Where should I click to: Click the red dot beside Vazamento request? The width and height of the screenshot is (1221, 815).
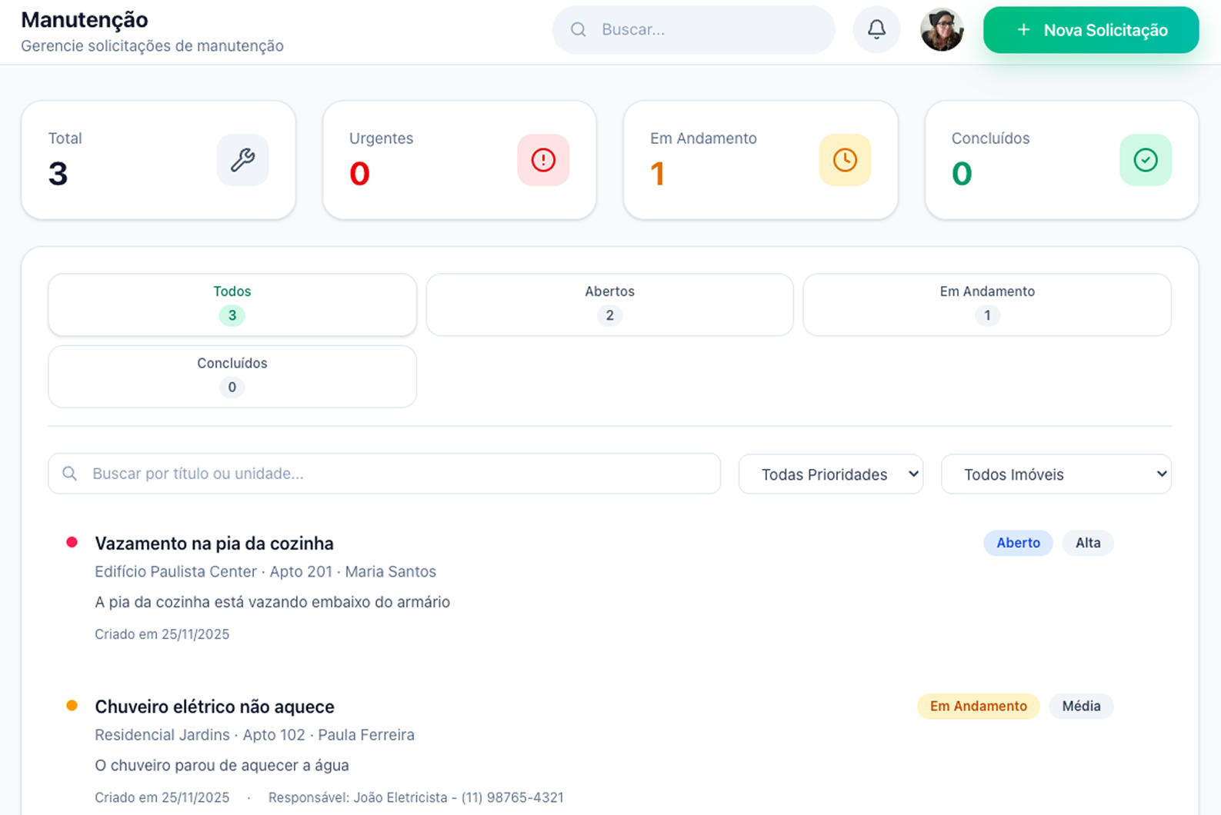tap(72, 543)
